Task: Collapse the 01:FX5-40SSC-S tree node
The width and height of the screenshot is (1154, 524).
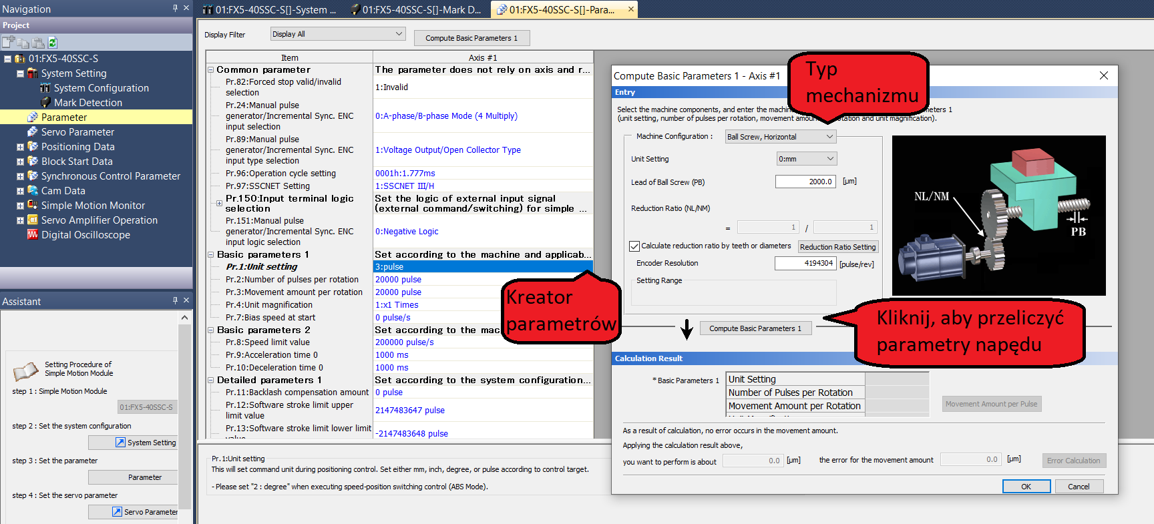Action: [7, 59]
